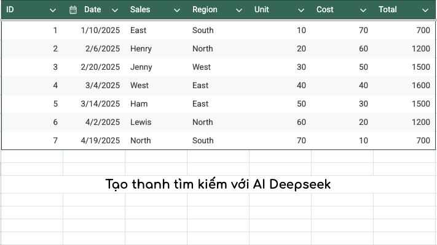
Task: Open the Unit column dropdown chevron
Action: 301,10
